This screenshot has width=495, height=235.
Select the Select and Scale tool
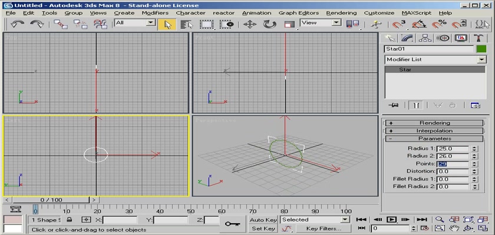289,24
